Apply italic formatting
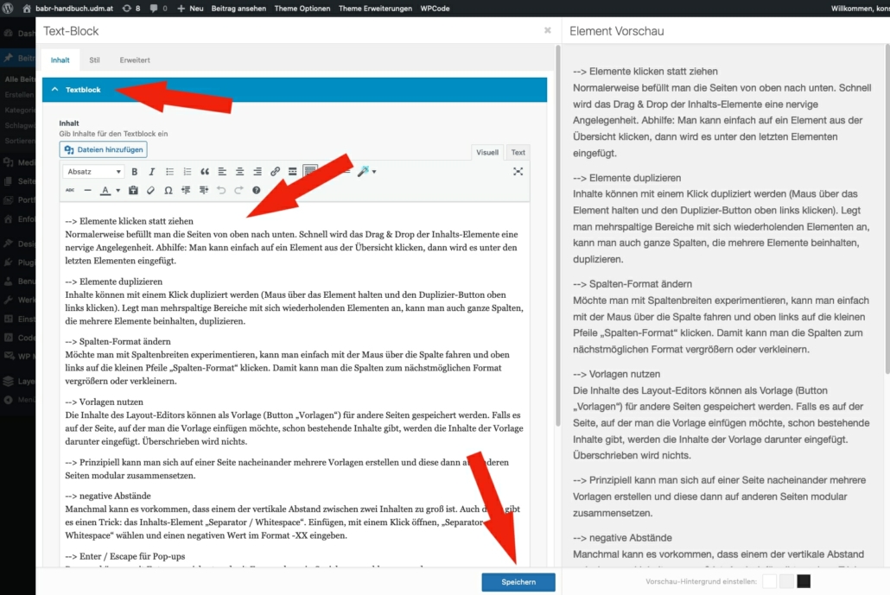The width and height of the screenshot is (890, 595). pos(151,172)
